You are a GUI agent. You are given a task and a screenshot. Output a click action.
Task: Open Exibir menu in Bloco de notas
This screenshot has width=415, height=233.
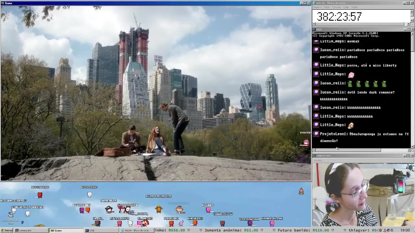[x=346, y=7]
